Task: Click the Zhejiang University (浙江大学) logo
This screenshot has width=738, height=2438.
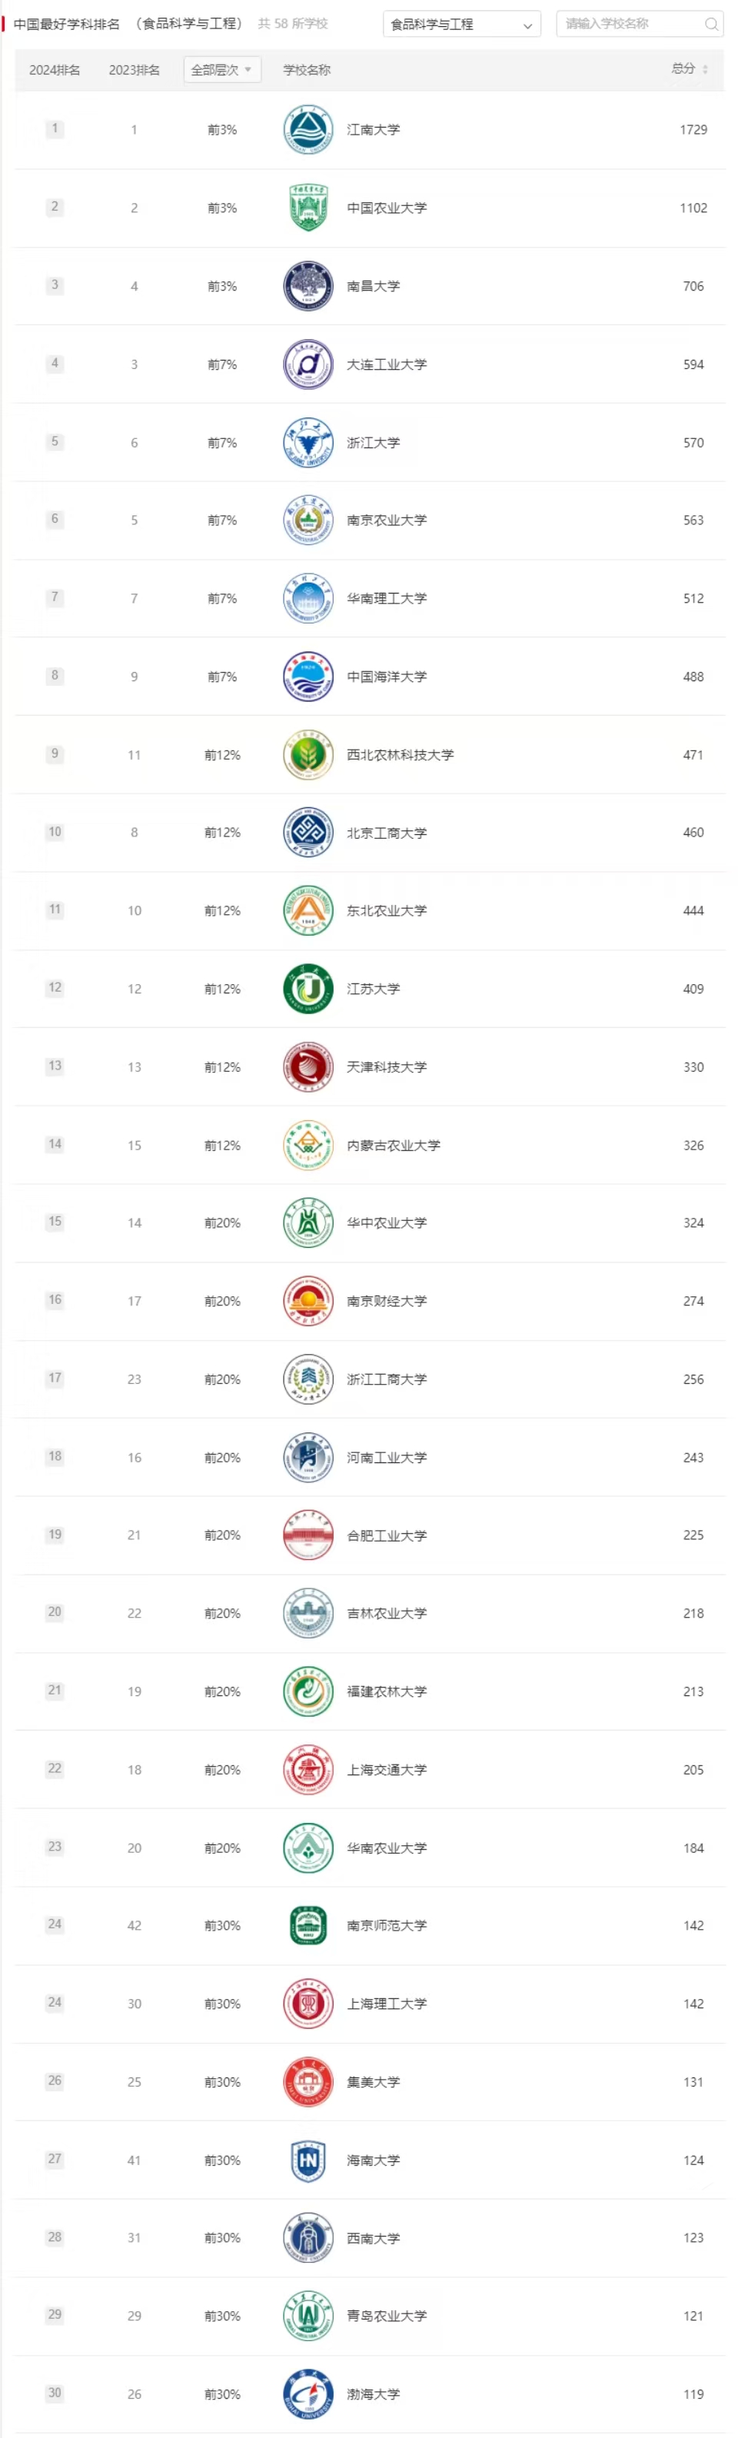Action: coord(307,443)
